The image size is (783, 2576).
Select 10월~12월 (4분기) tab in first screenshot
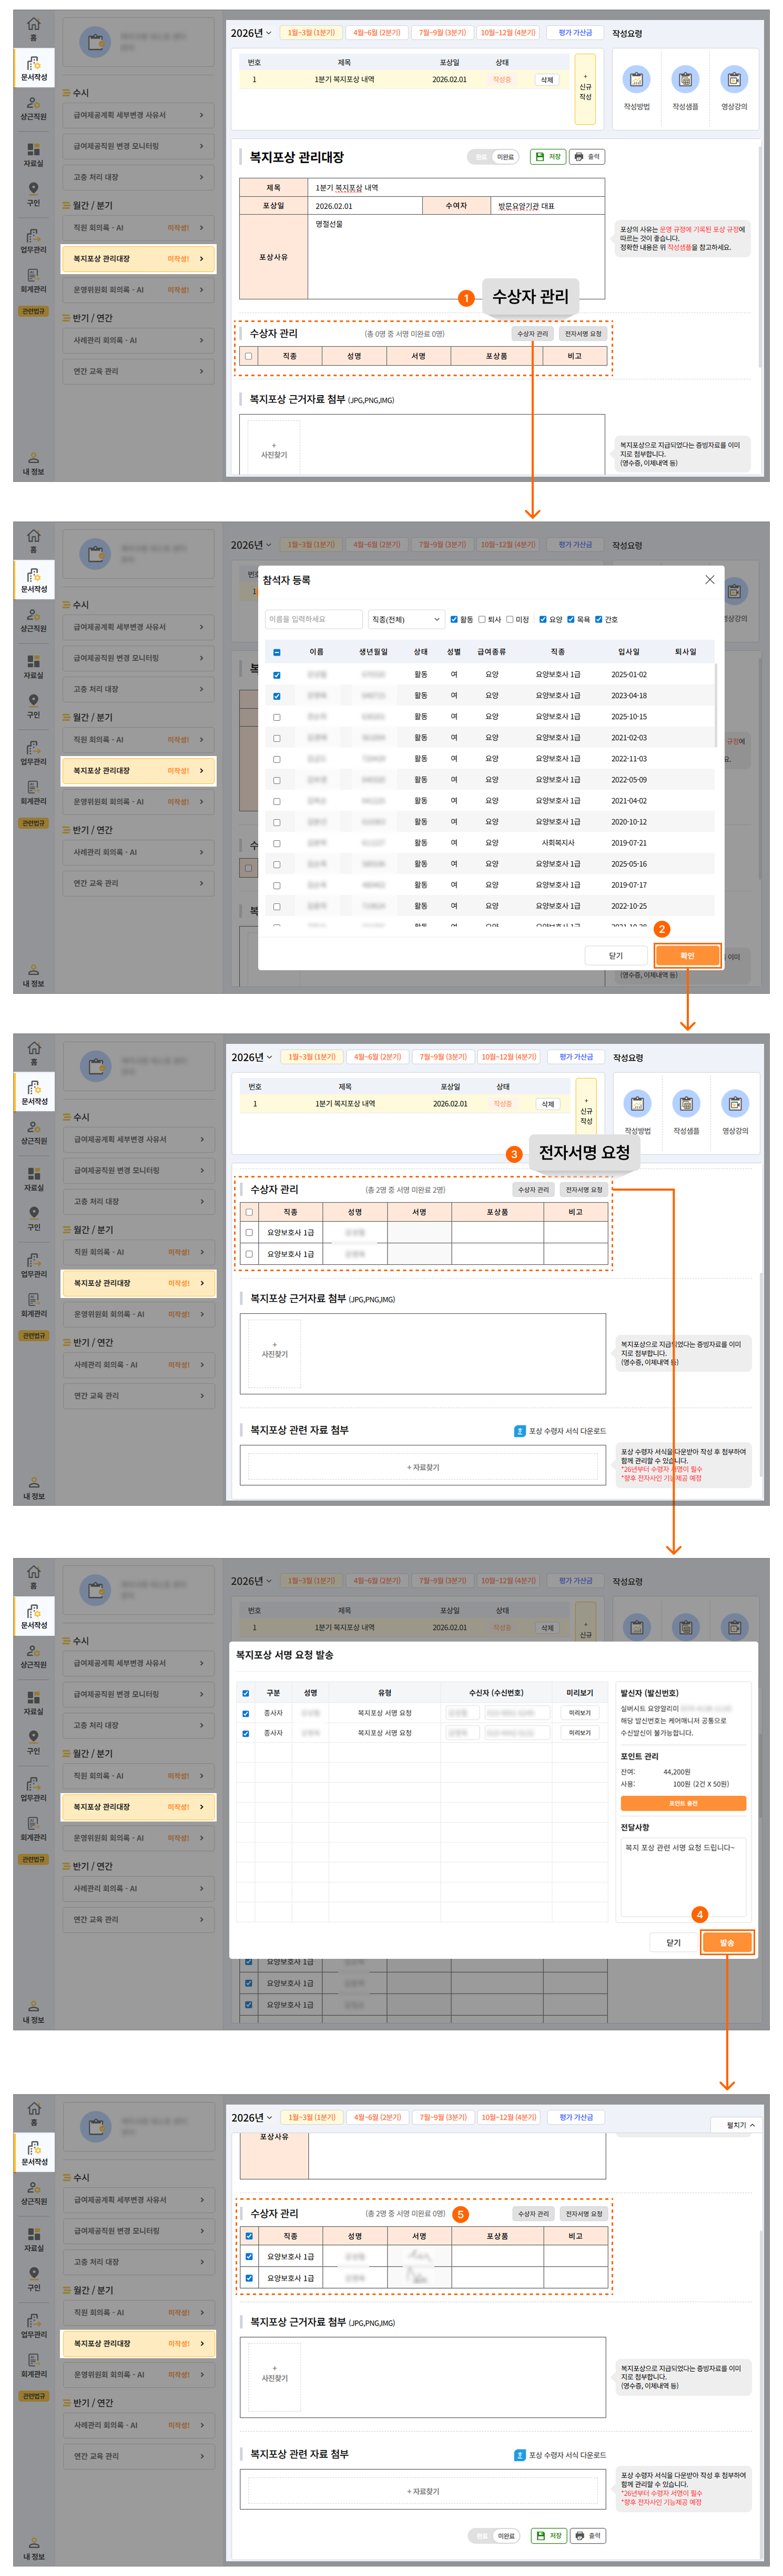(x=508, y=33)
